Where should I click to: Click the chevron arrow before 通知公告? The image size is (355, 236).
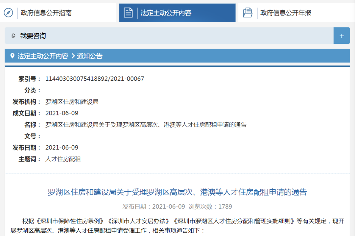coord(73,56)
